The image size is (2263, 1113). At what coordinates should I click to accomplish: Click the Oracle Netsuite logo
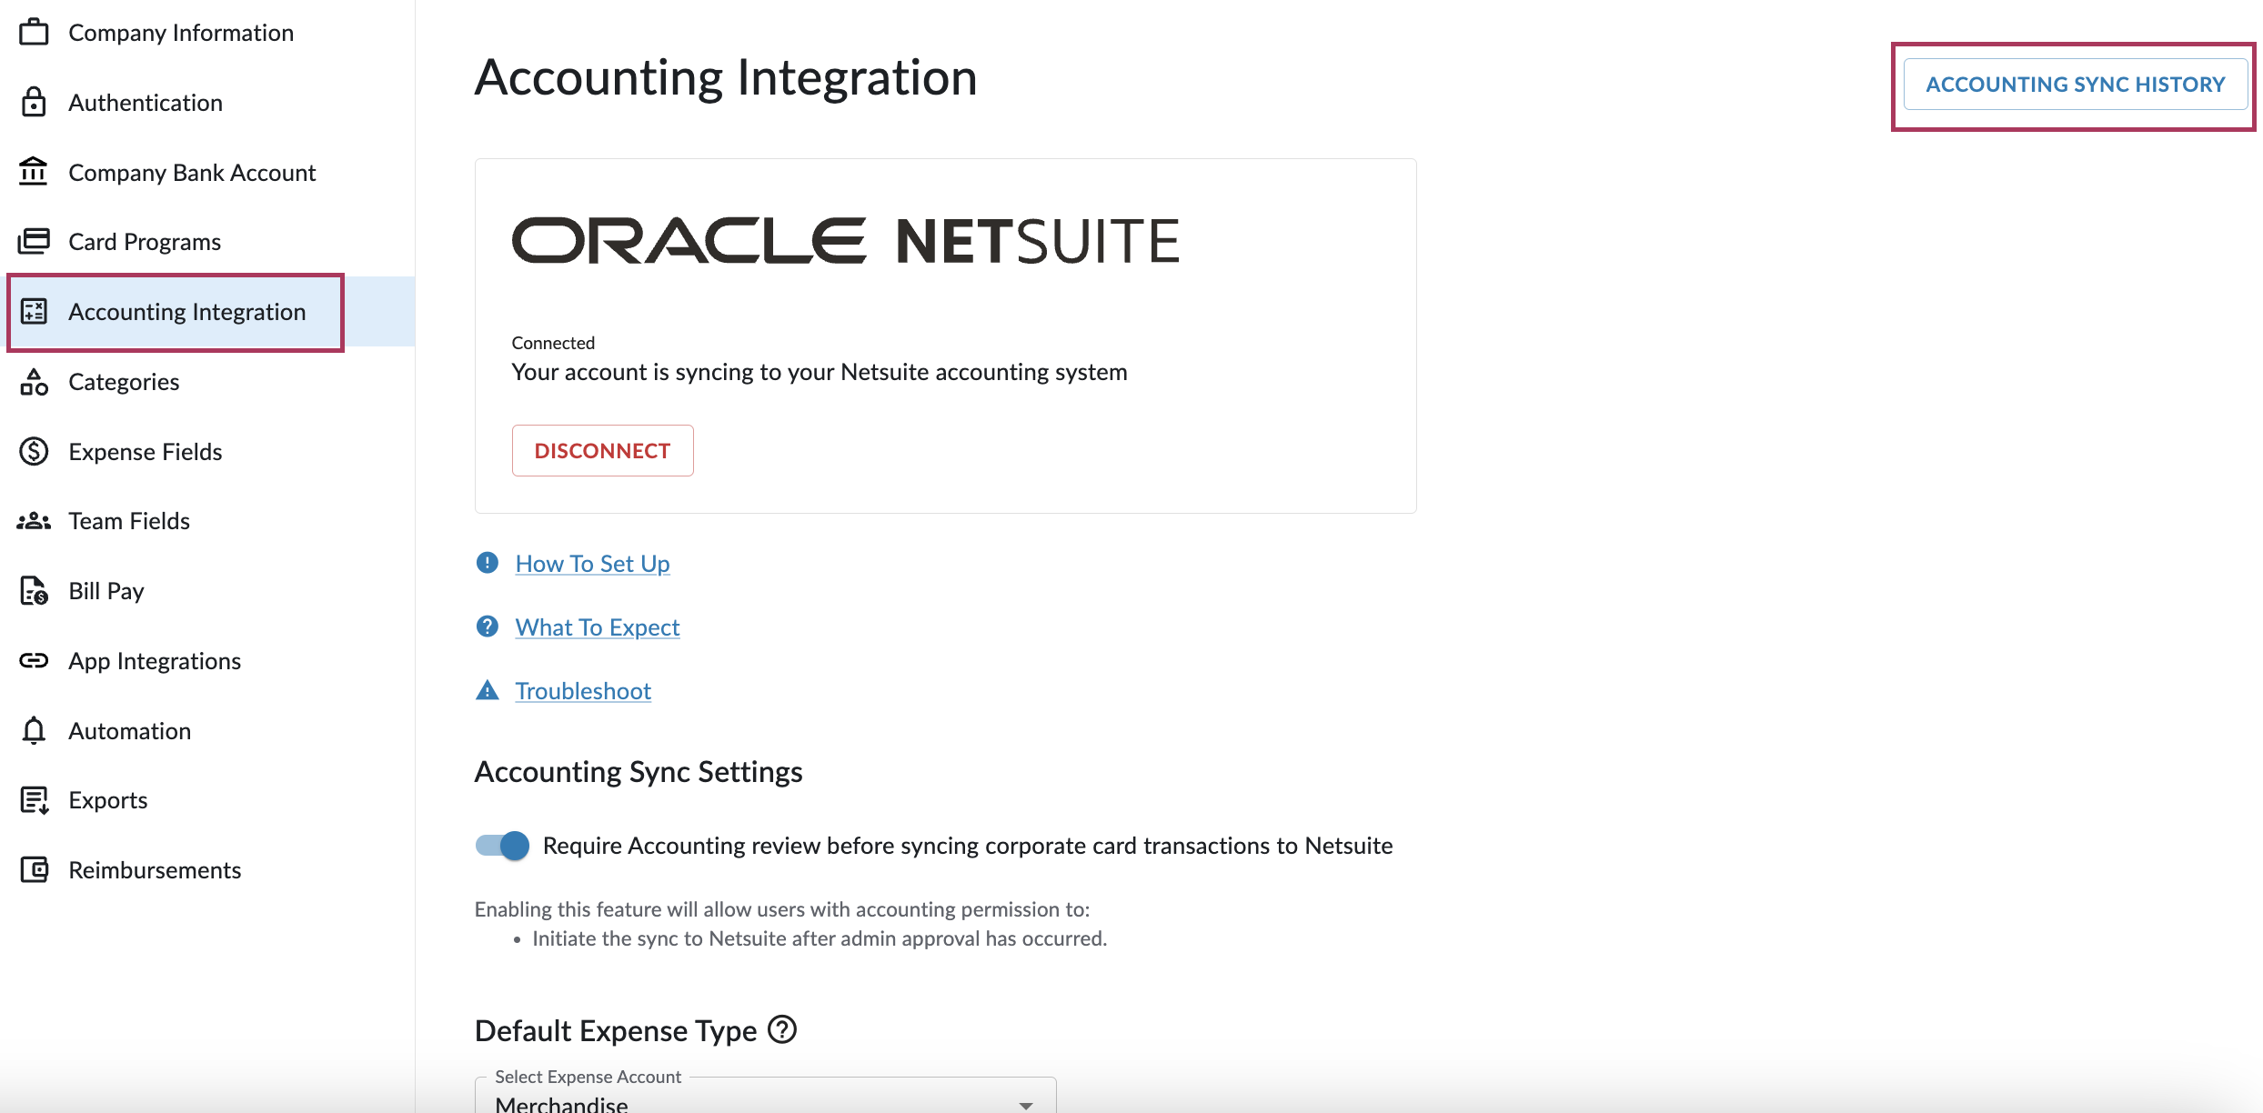846,241
